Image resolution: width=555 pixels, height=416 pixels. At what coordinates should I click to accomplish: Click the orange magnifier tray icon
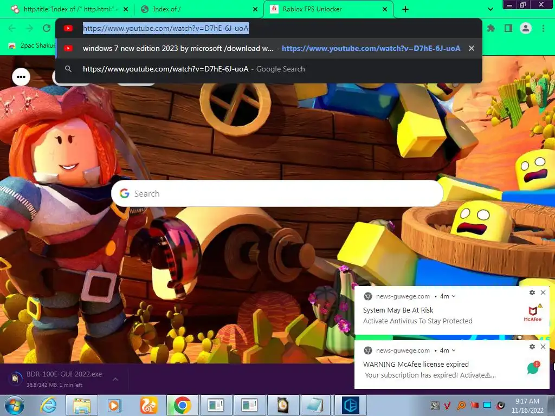click(461, 405)
